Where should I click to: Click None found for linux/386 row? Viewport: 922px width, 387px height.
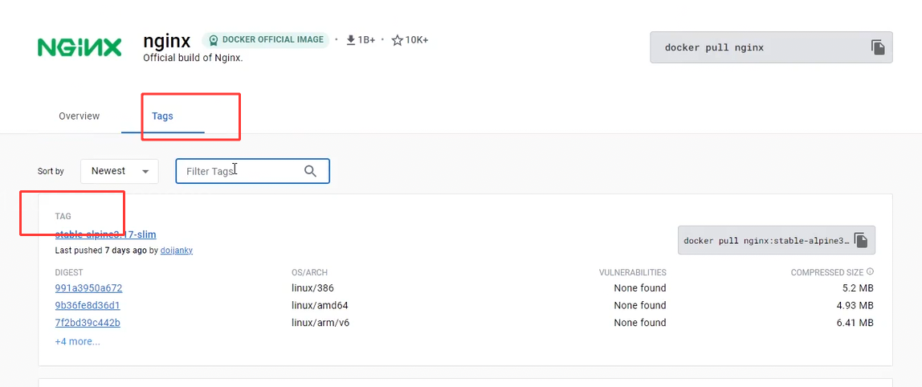pyautogui.click(x=640, y=288)
